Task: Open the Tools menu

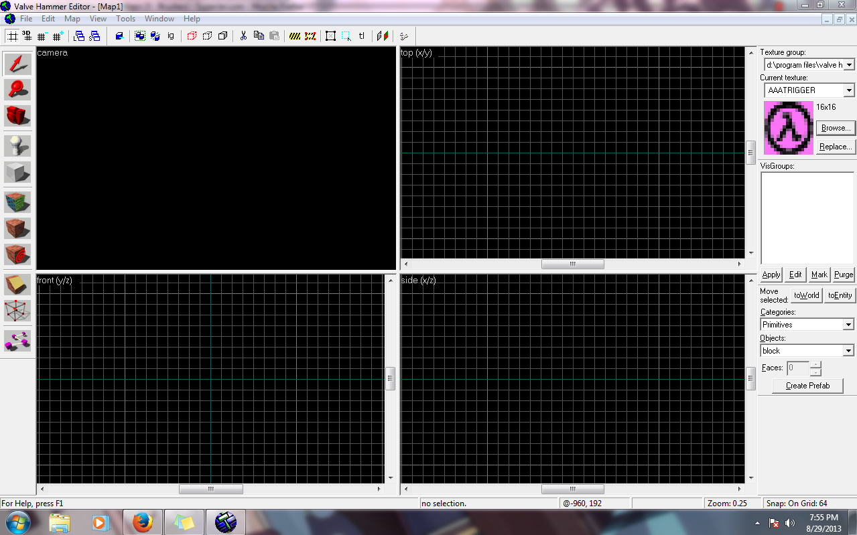Action: point(125,19)
